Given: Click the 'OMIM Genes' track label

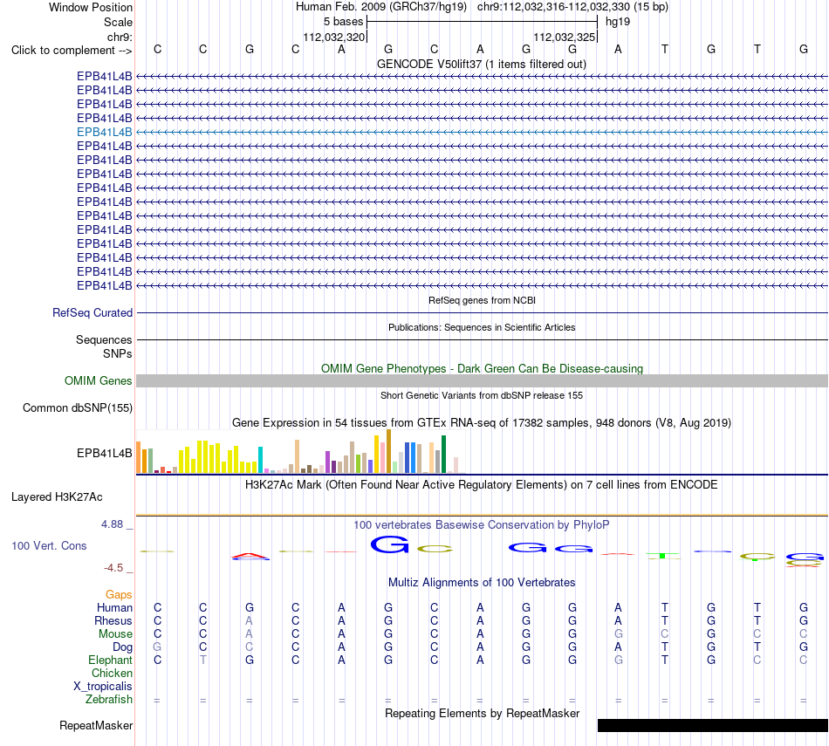Looking at the screenshot, I should 98,380.
